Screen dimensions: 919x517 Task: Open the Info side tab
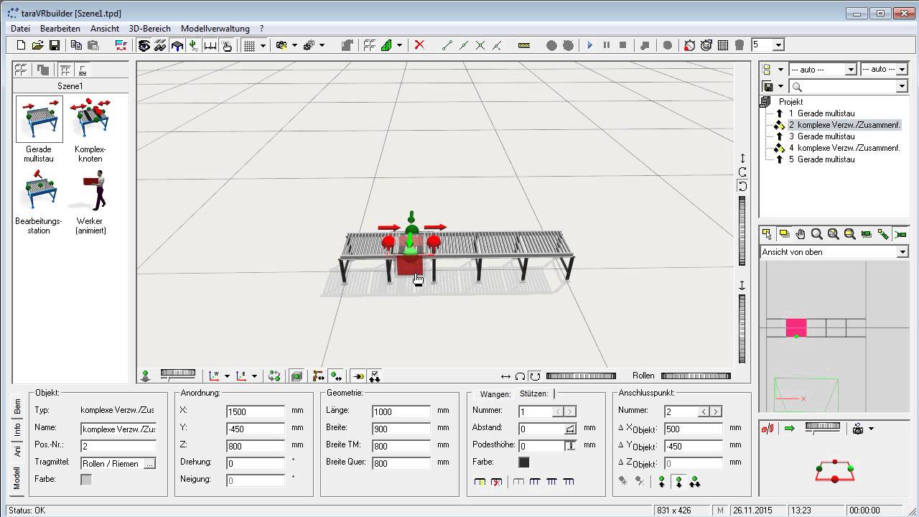click(18, 429)
